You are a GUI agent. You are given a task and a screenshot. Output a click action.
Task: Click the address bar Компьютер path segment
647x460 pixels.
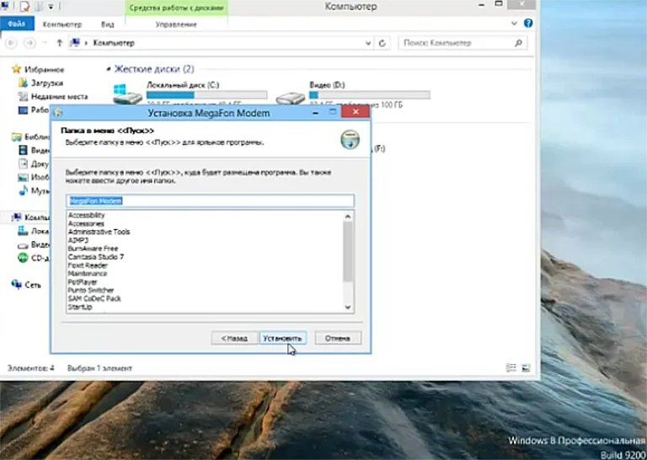[114, 43]
